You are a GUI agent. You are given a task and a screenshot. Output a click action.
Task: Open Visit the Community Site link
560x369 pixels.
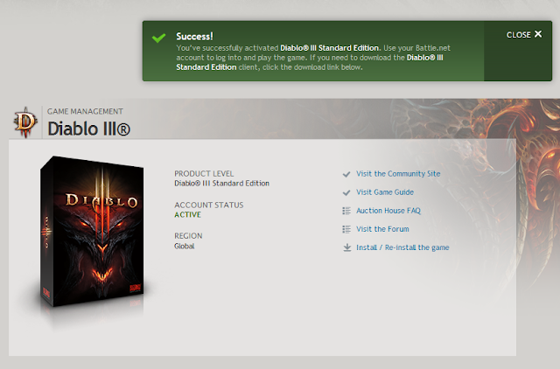[398, 174]
